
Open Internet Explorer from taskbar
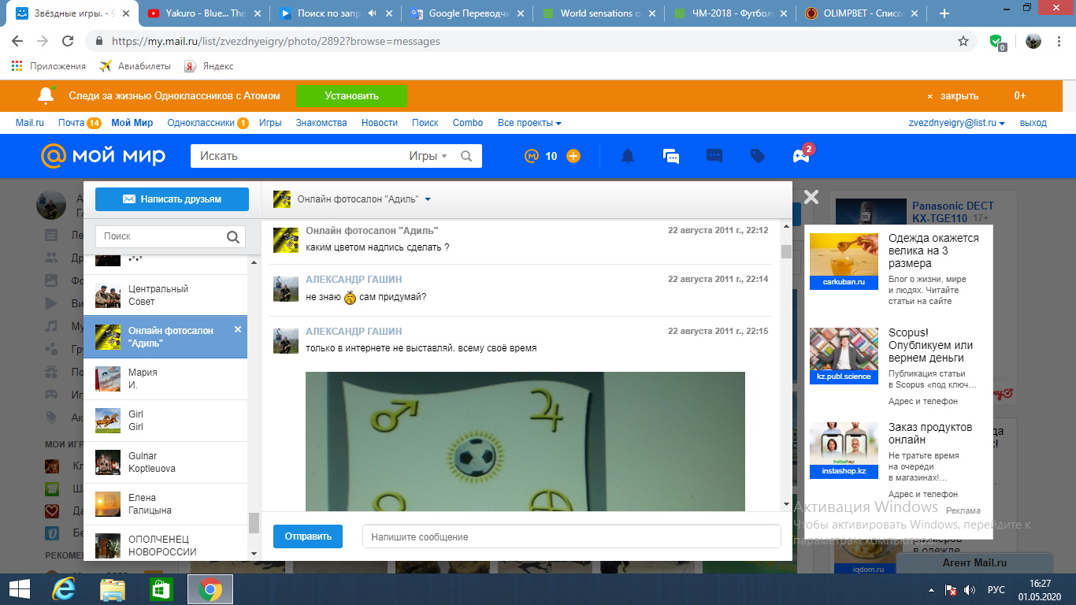pyautogui.click(x=63, y=589)
